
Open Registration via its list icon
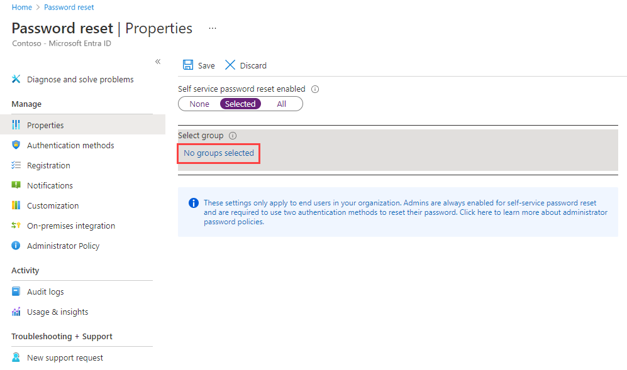(16, 165)
